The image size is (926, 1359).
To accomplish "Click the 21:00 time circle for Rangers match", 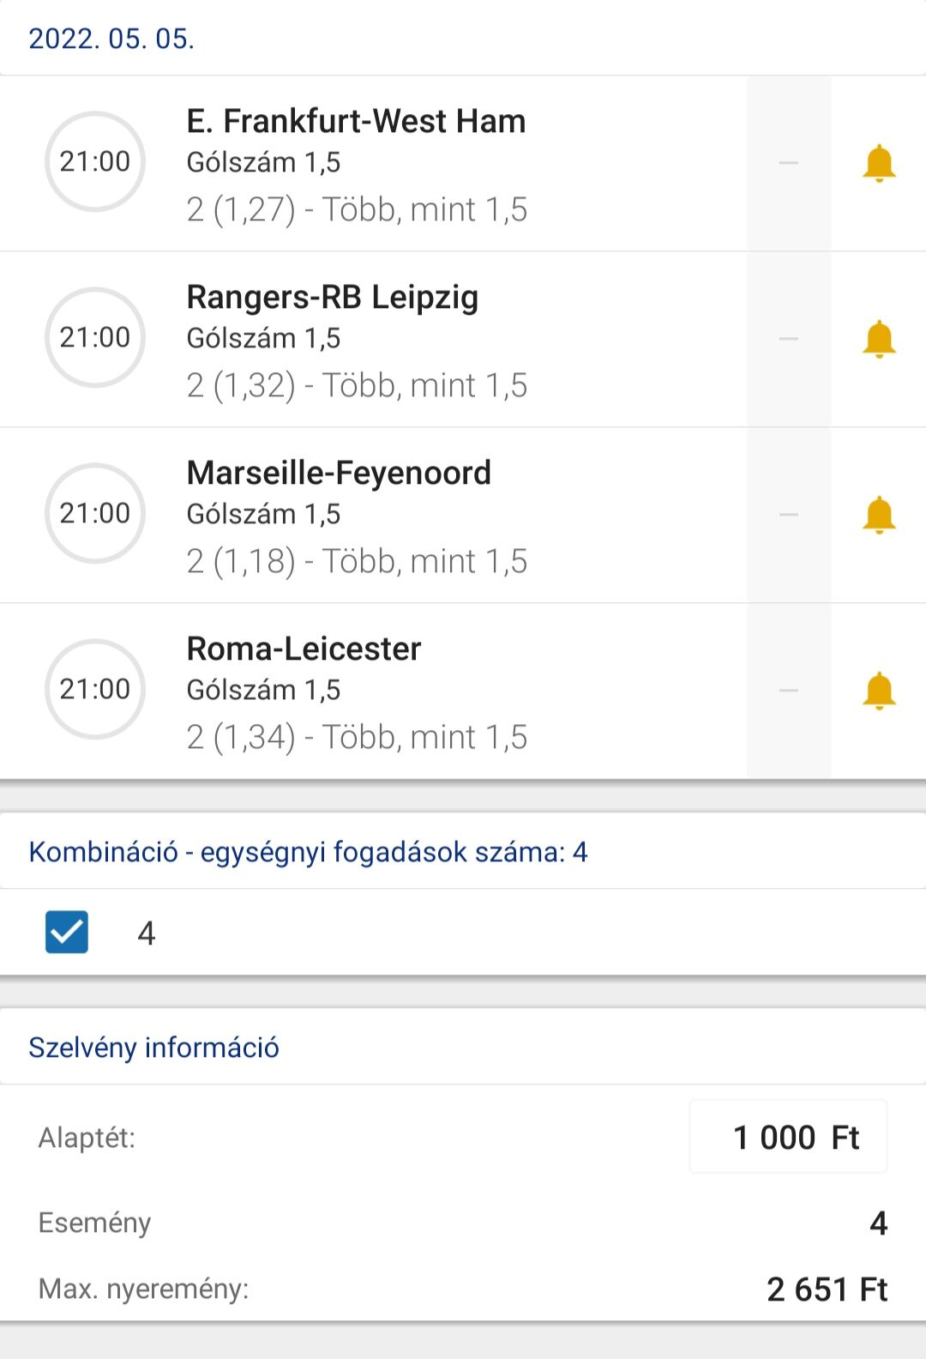I will [95, 337].
